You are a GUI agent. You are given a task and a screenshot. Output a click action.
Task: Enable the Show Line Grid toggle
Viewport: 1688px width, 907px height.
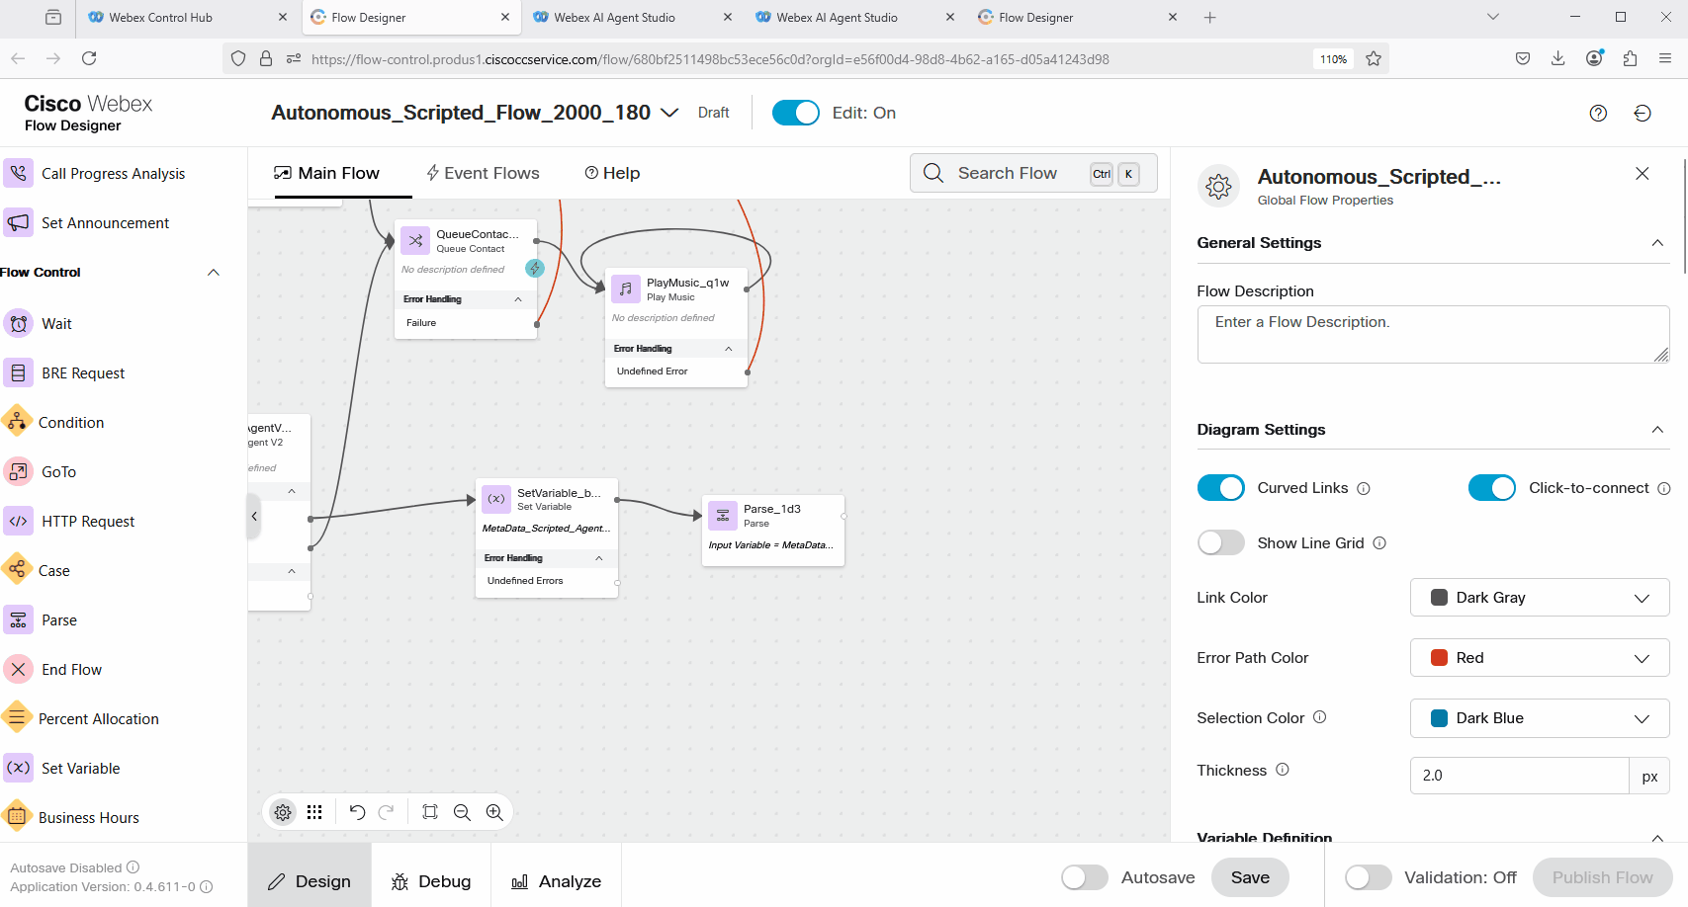coord(1220,542)
